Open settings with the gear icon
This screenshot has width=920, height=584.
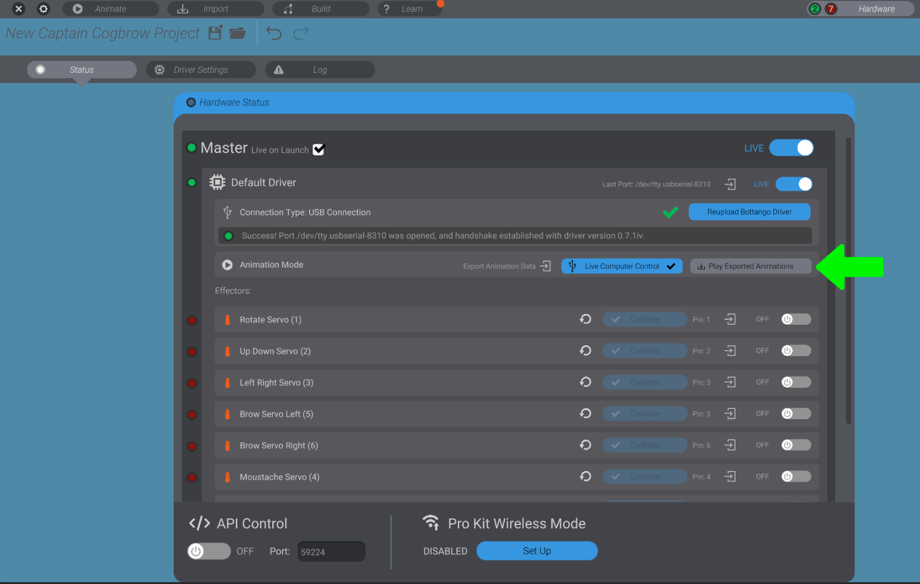tap(43, 9)
